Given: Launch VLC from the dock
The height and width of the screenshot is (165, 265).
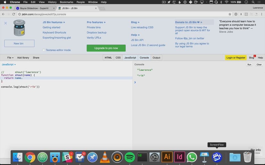Looking at the screenshot, I should [x=105, y=157].
